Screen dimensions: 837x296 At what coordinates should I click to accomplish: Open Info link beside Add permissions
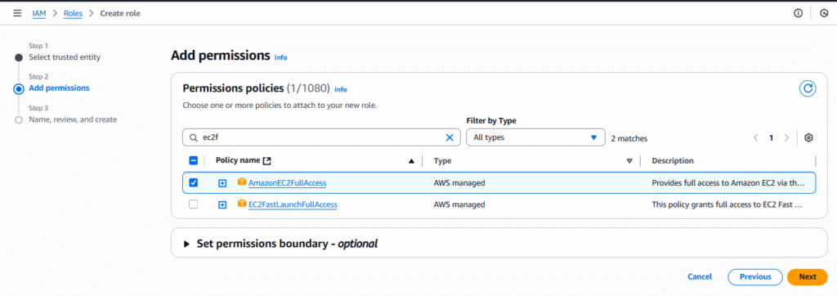pyautogui.click(x=281, y=57)
